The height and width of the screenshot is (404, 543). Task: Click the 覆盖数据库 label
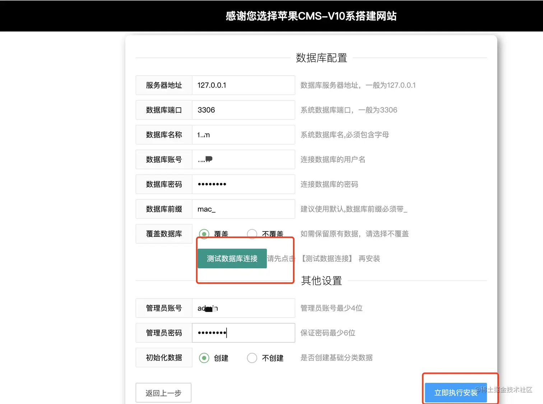click(164, 234)
